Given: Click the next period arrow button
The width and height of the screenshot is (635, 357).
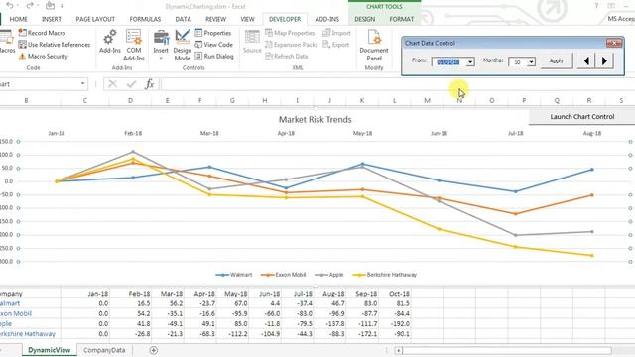Looking at the screenshot, I should point(604,61).
